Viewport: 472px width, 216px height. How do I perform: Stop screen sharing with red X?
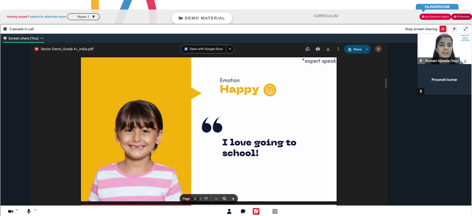(443, 29)
